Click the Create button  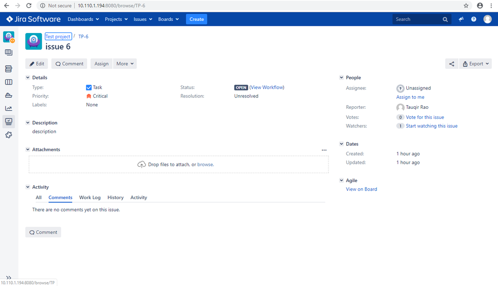click(x=196, y=19)
